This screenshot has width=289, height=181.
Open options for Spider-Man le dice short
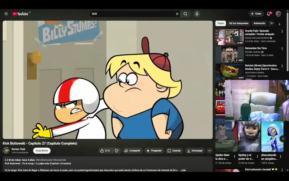[235, 156]
